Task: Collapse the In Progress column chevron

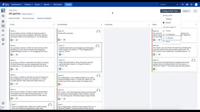Action: (x=101, y=25)
